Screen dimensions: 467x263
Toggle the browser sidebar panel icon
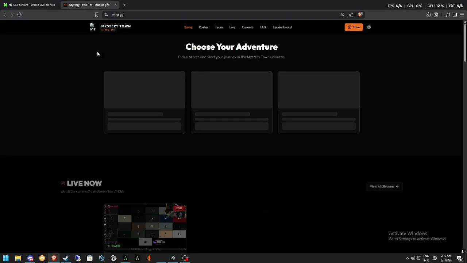[455, 15]
